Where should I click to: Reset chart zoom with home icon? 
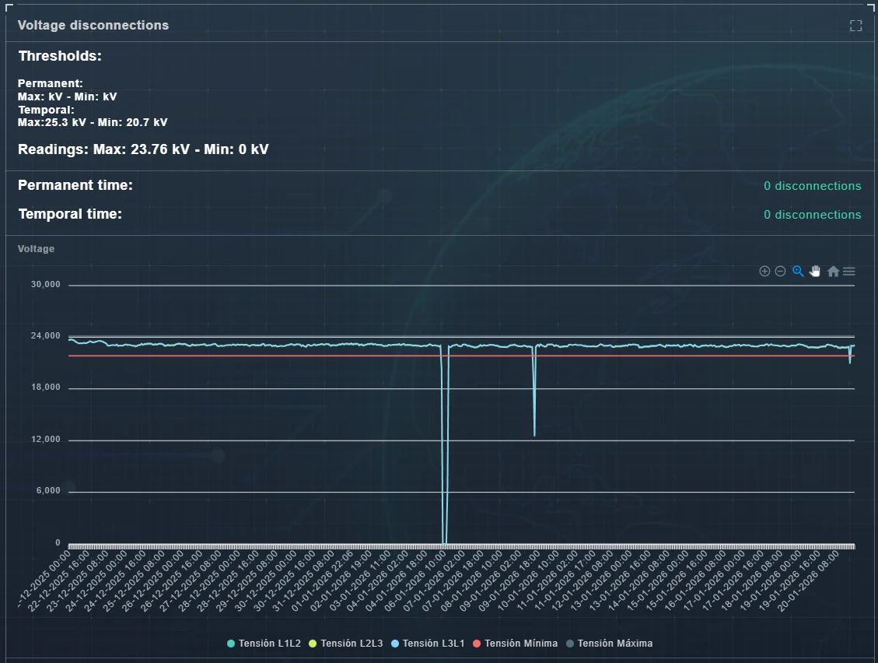[833, 272]
